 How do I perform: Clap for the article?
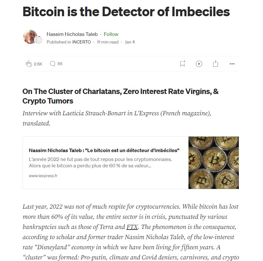click(x=29, y=64)
